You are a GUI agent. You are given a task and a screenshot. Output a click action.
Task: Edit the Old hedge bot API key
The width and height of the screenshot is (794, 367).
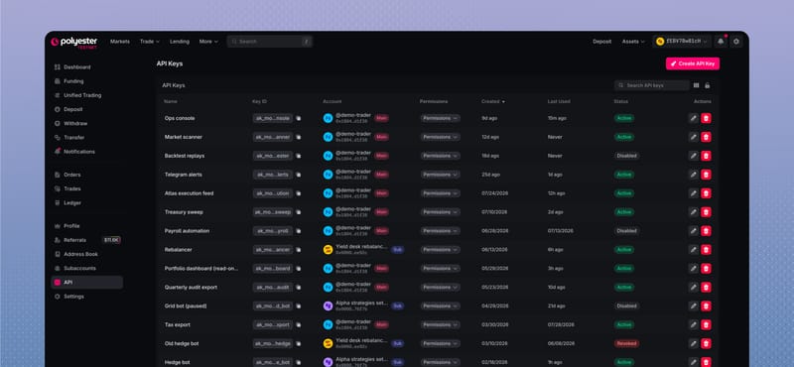[693, 343]
